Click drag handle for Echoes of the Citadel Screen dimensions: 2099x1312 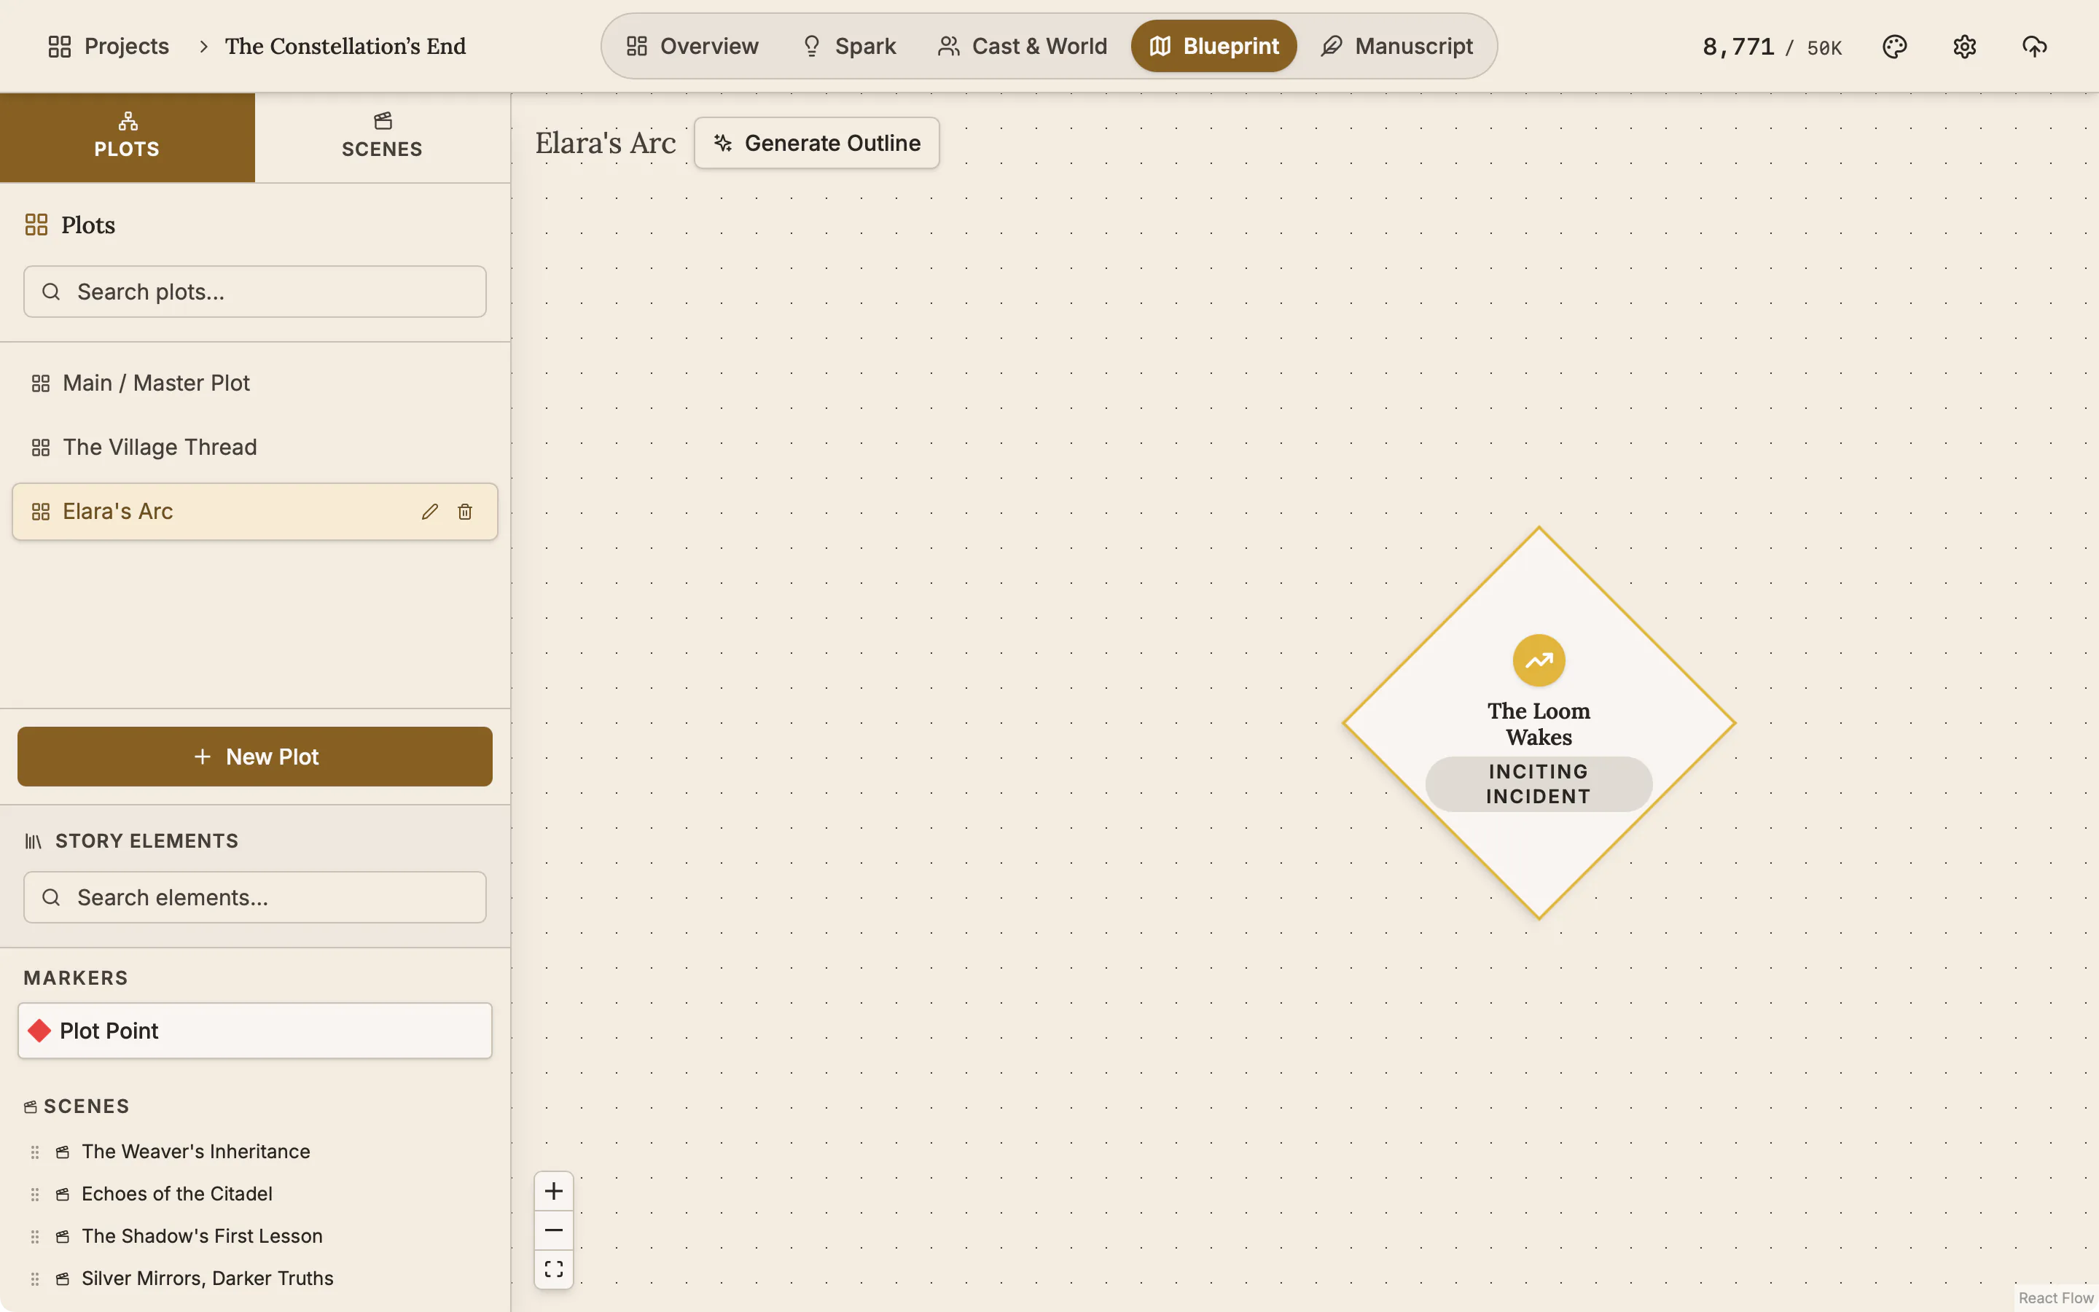tap(35, 1195)
